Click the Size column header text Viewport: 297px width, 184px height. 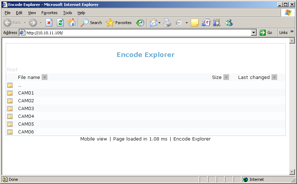pos(217,77)
